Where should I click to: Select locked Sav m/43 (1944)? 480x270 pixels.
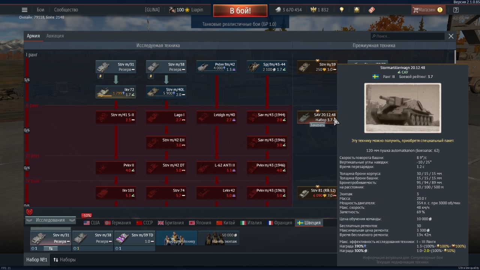point(267,117)
